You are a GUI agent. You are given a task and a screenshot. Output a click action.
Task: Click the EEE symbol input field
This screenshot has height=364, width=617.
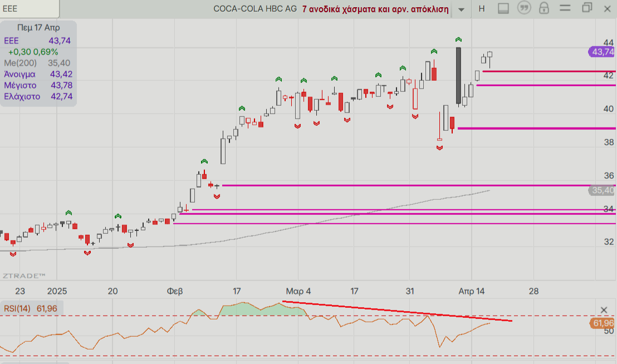30,9
